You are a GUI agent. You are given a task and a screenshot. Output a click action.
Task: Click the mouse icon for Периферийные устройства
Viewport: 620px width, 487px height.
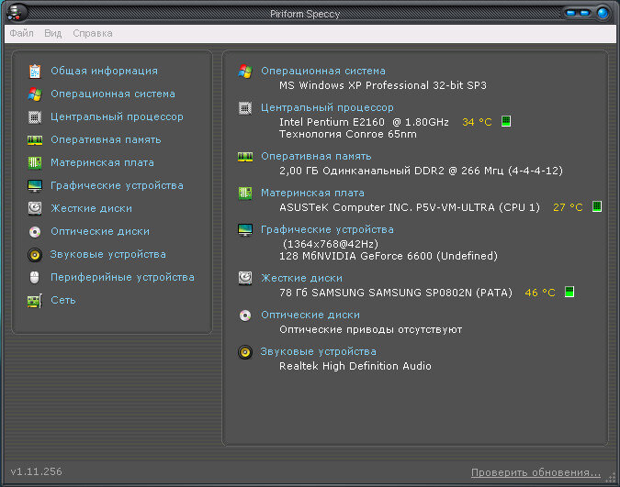click(34, 278)
